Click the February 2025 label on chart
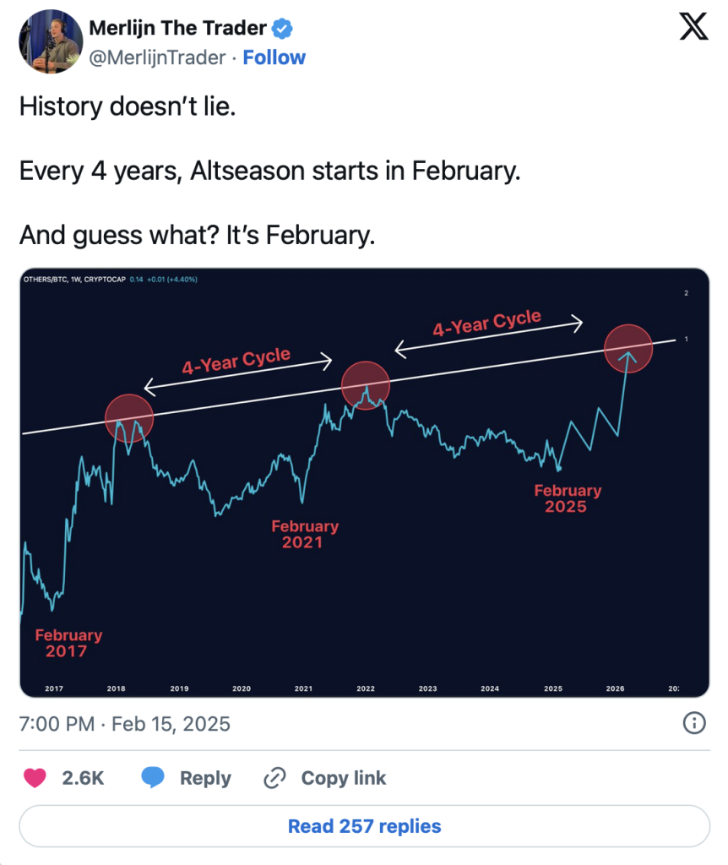728x865 pixels. tap(568, 498)
